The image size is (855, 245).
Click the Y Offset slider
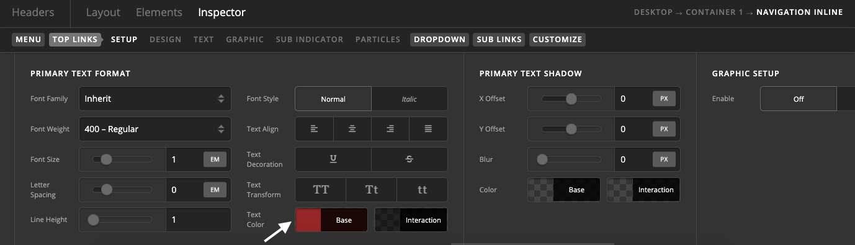[x=571, y=129]
